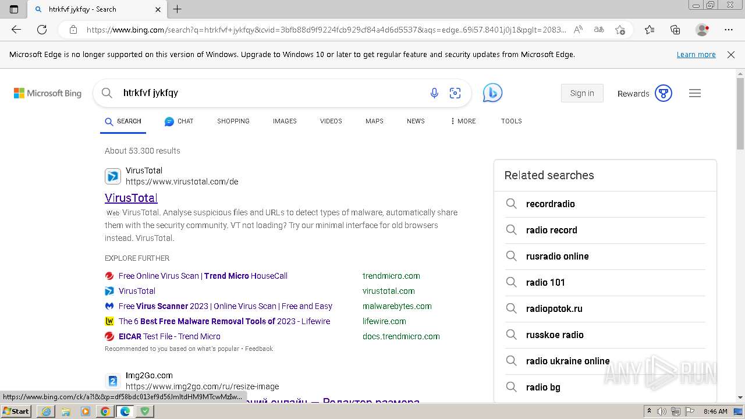
Task: Click the 8:46 AM taskbar clock
Action: pos(715,411)
